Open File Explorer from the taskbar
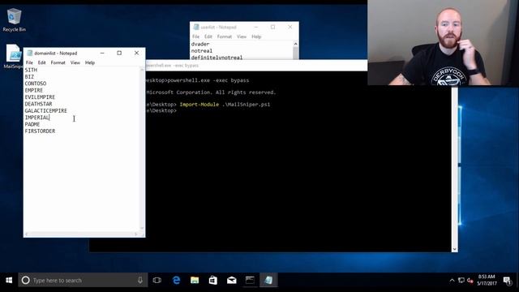Image resolution: width=519 pixels, height=292 pixels. (x=195, y=281)
